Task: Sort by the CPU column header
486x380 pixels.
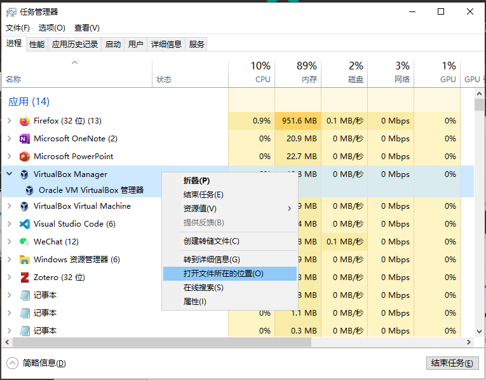Action: click(252, 73)
